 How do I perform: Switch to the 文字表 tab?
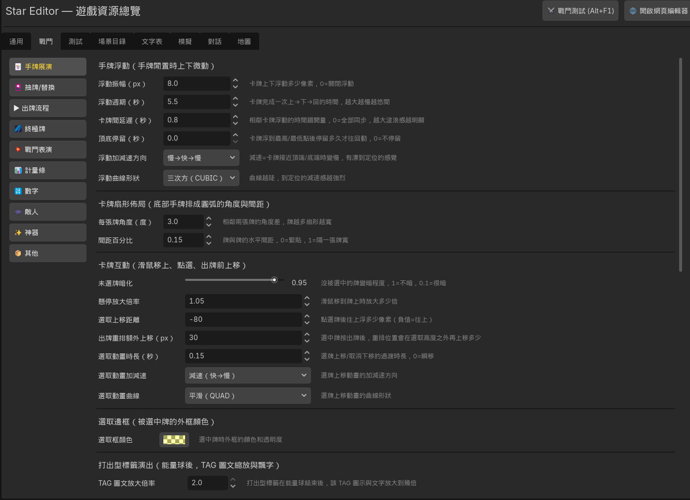[x=152, y=41]
